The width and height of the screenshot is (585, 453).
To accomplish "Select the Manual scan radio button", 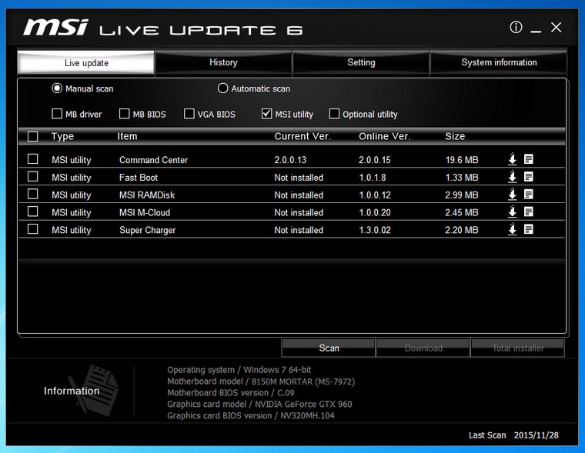I will coord(57,88).
